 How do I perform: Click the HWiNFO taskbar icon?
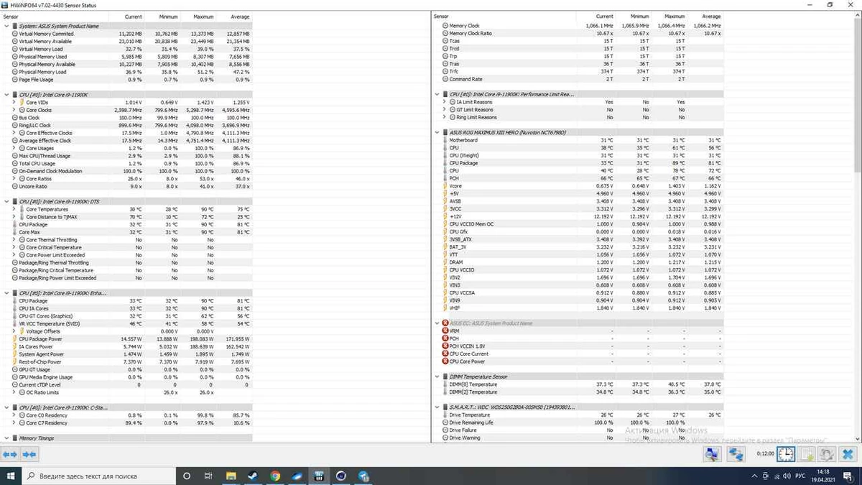click(319, 476)
